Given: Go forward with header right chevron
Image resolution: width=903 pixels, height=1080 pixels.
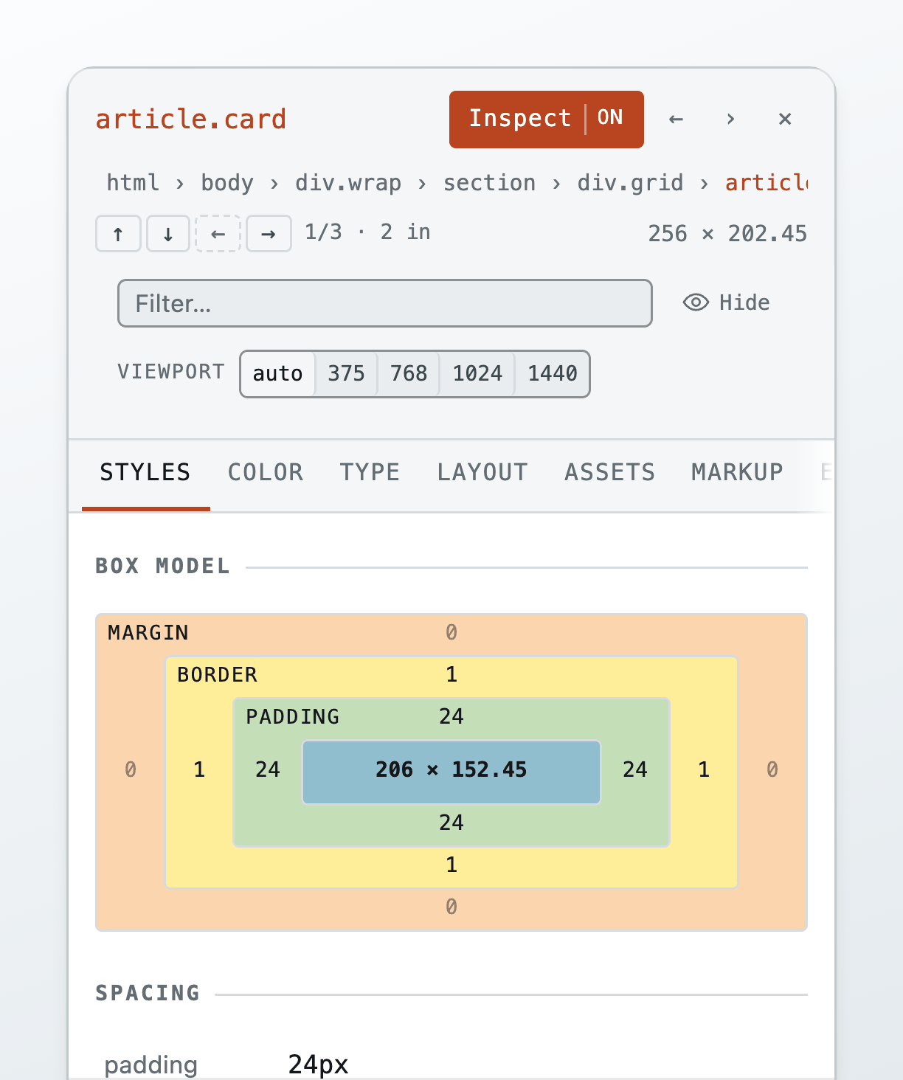Looking at the screenshot, I should [730, 119].
